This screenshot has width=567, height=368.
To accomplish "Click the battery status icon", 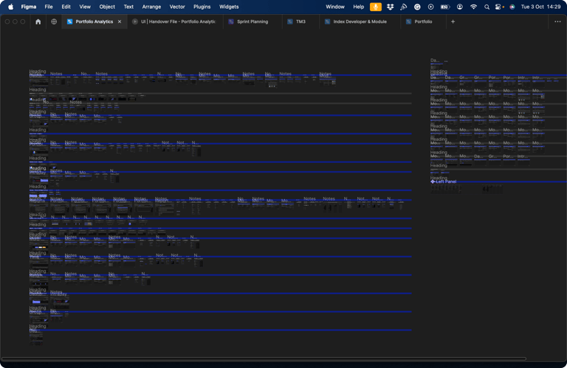I will [x=445, y=7].
